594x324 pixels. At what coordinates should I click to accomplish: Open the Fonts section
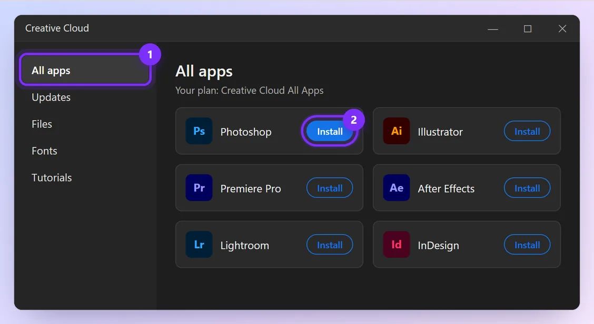point(44,151)
